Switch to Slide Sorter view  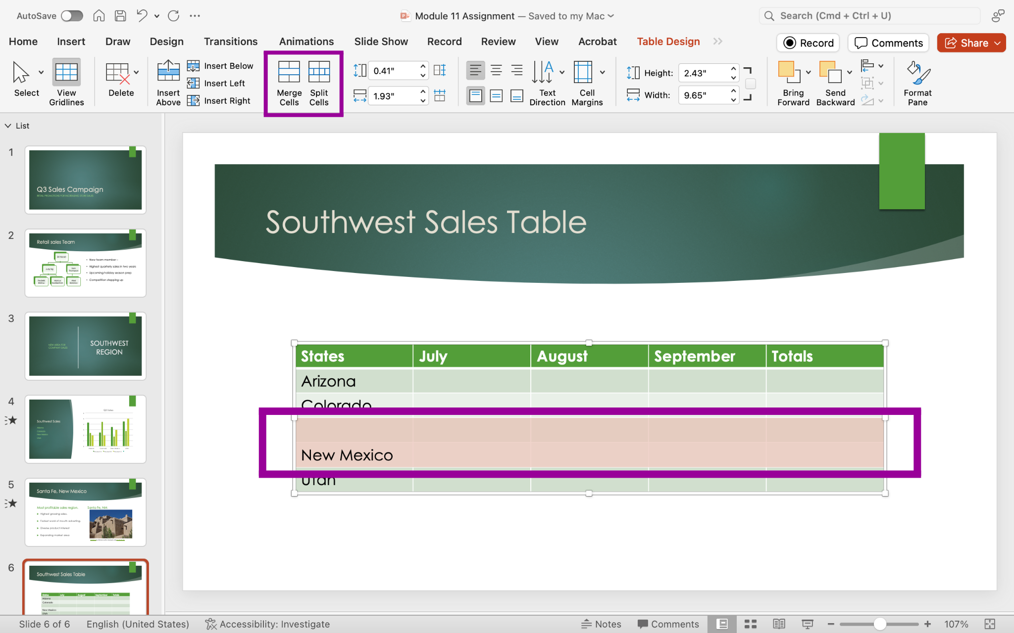[x=751, y=624]
